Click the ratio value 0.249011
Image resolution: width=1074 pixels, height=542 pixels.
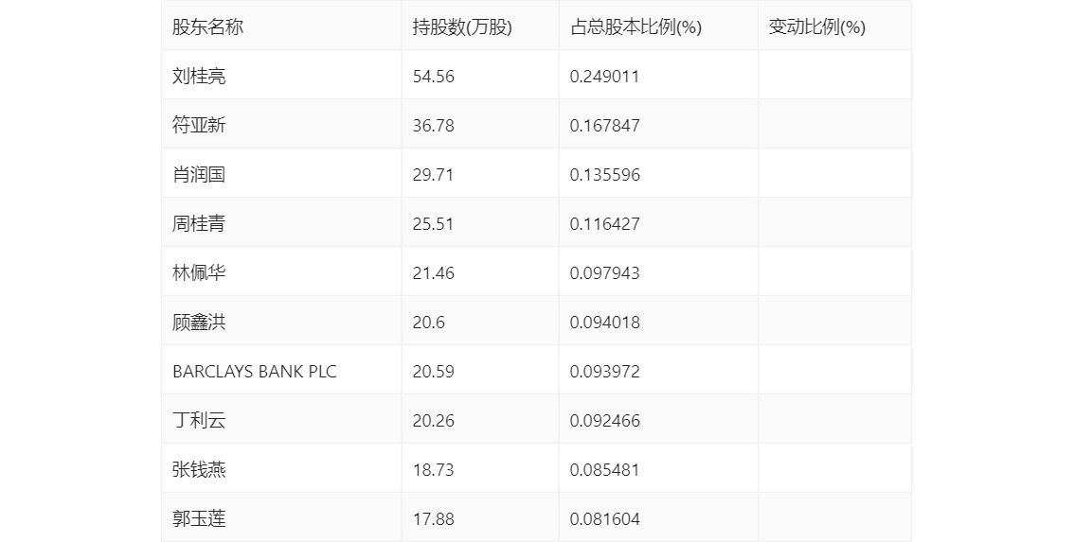(605, 76)
